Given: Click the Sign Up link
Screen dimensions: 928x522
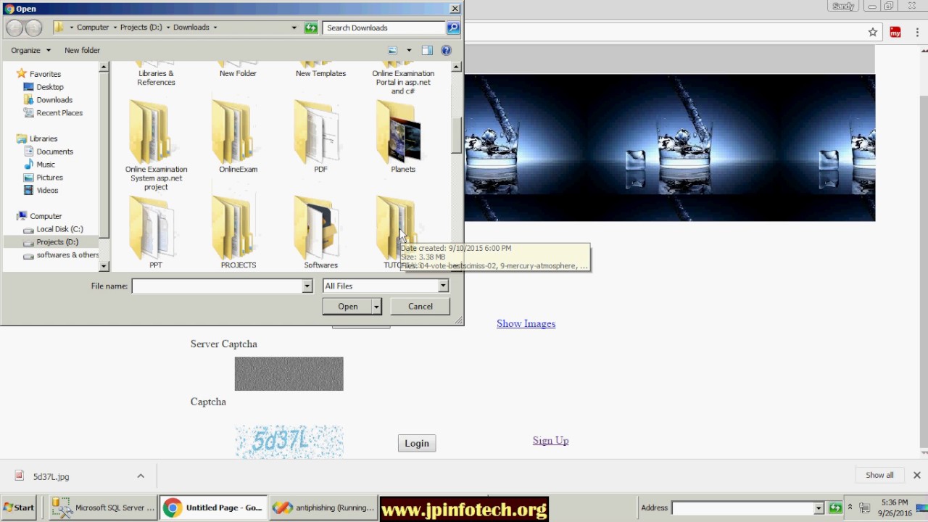Looking at the screenshot, I should point(550,440).
